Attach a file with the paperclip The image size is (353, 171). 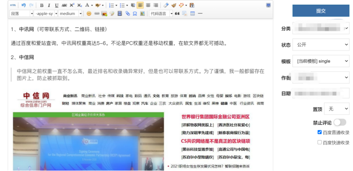pos(127,14)
